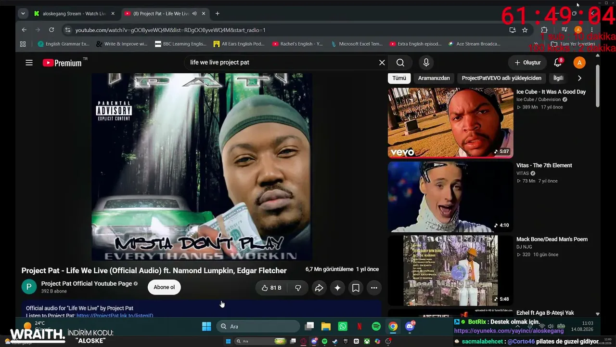Open Ice Cube - It Was A Good Day thumbnail
This screenshot has height=347, width=616.
coord(450,123)
